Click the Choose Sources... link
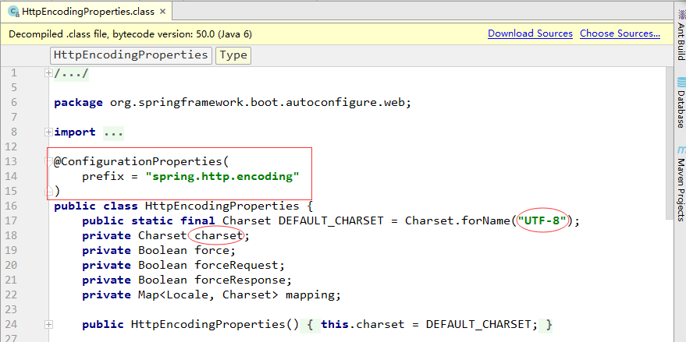This screenshot has width=686, height=342. 620,33
